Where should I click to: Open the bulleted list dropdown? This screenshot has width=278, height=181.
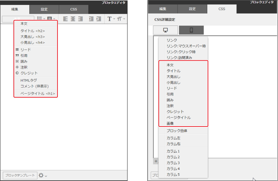click(41, 18)
